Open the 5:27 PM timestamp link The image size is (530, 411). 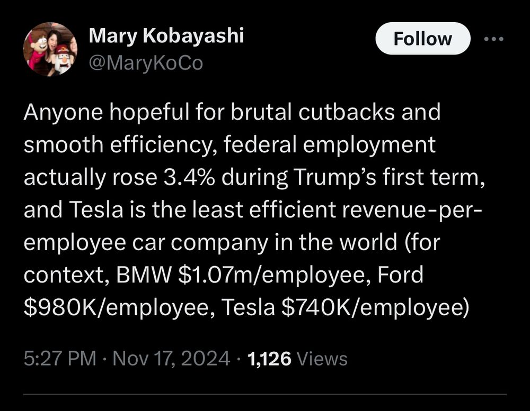(x=60, y=359)
